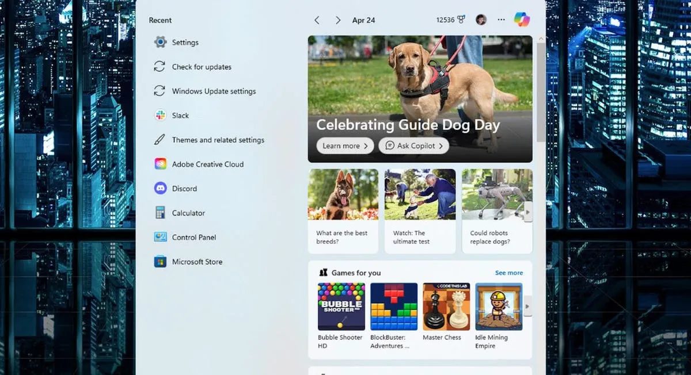Click the Slack app icon

click(160, 116)
